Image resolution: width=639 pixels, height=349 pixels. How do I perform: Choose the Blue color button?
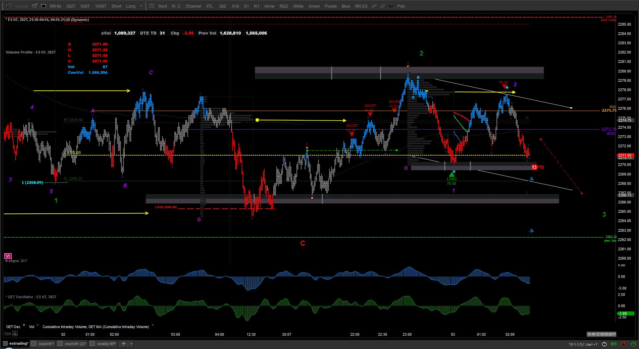click(346, 6)
